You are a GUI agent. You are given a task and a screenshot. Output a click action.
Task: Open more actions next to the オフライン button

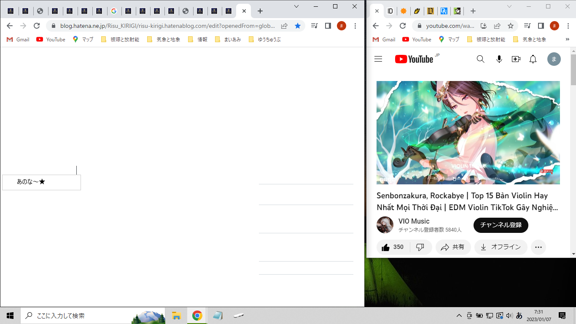tap(538, 247)
